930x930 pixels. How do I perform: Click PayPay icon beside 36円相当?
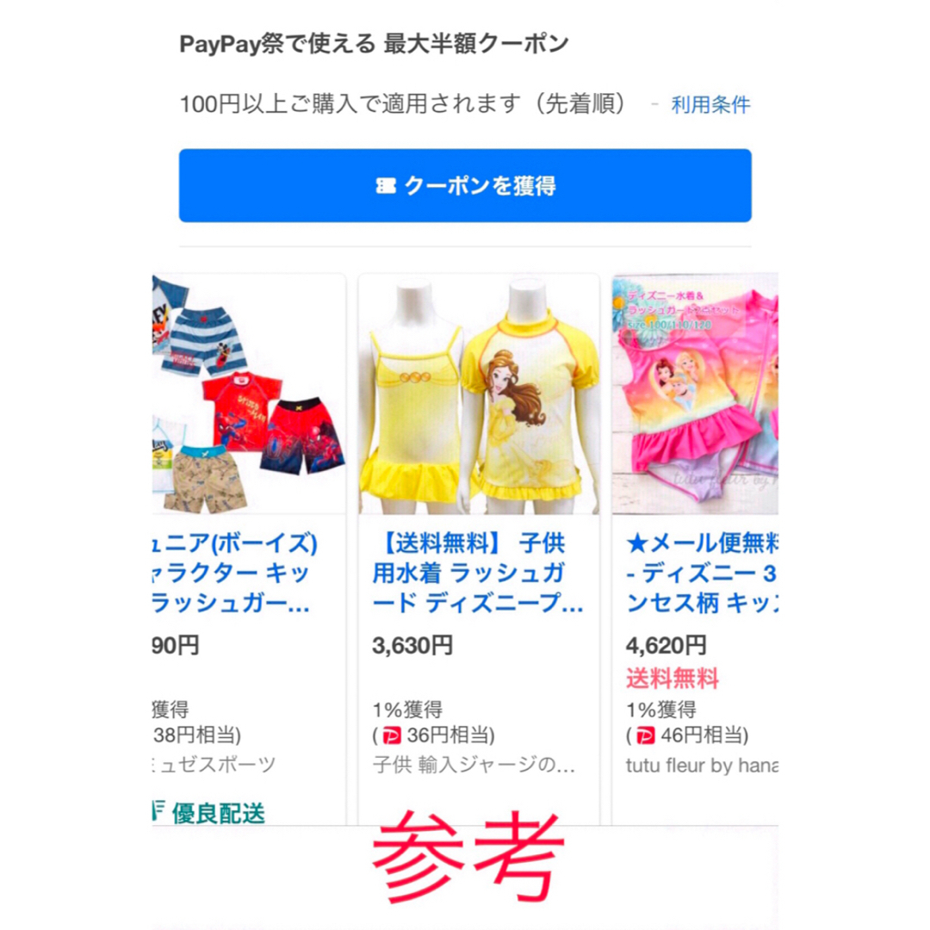tap(392, 736)
